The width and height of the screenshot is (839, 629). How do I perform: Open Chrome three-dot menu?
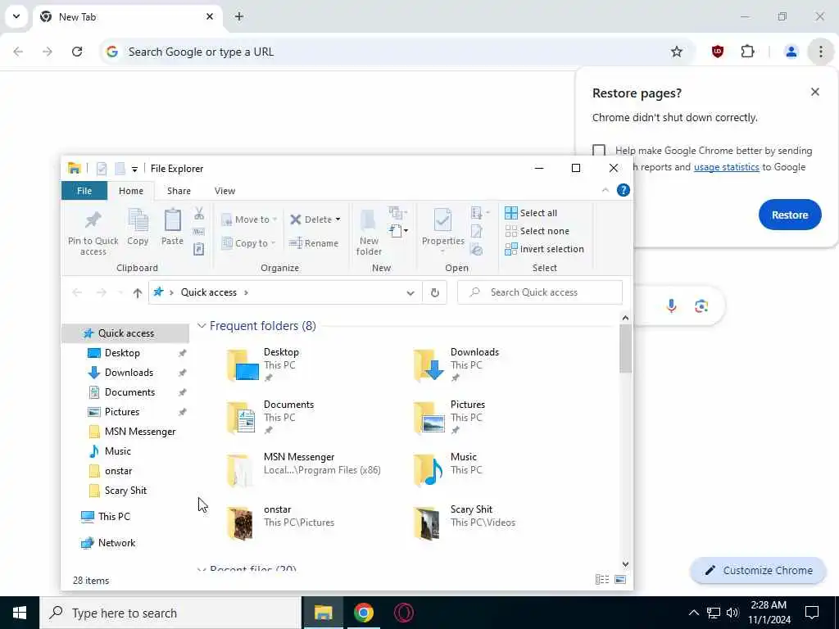[820, 52]
